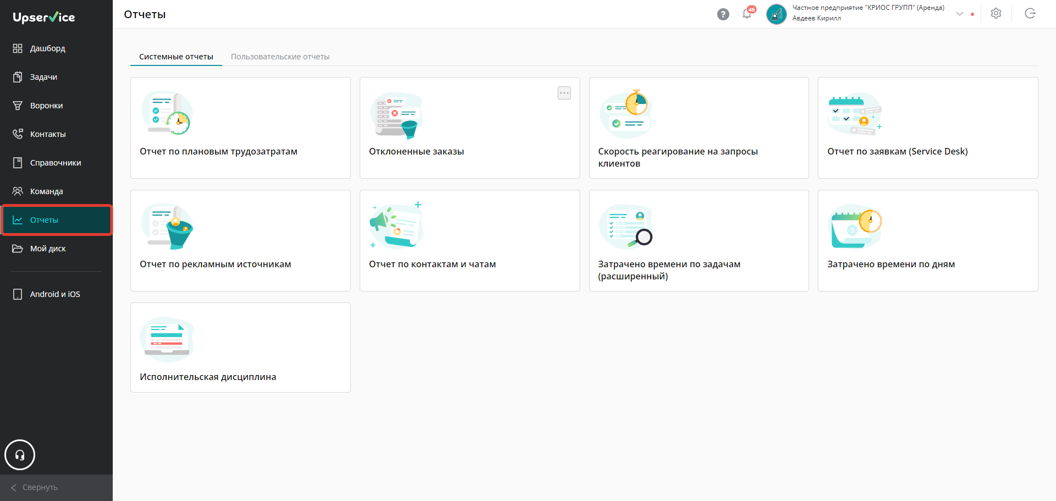Click the UpService logo
This screenshot has height=501, width=1056.
pos(44,18)
